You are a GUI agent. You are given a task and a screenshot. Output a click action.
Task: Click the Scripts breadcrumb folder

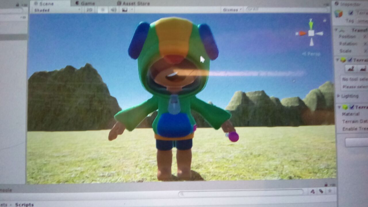24,205
